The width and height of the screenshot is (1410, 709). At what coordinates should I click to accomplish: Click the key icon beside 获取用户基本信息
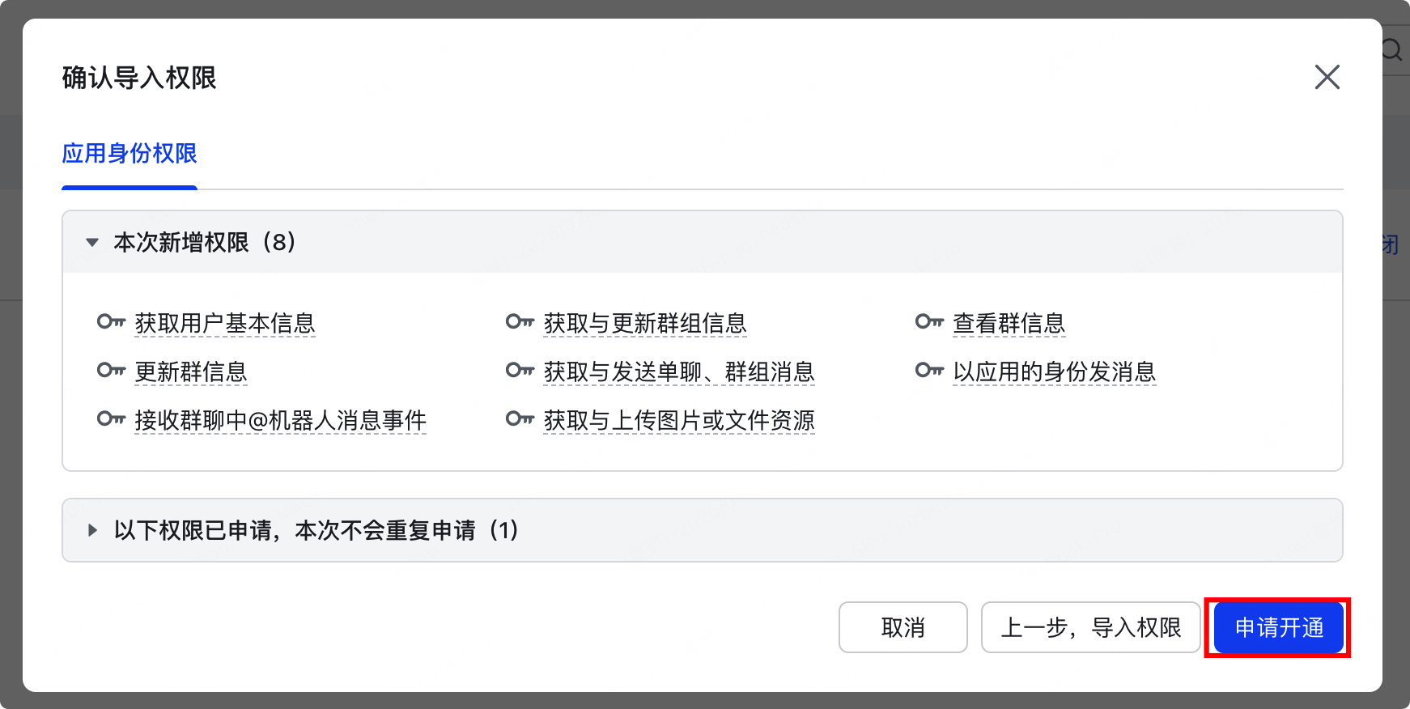click(x=111, y=322)
